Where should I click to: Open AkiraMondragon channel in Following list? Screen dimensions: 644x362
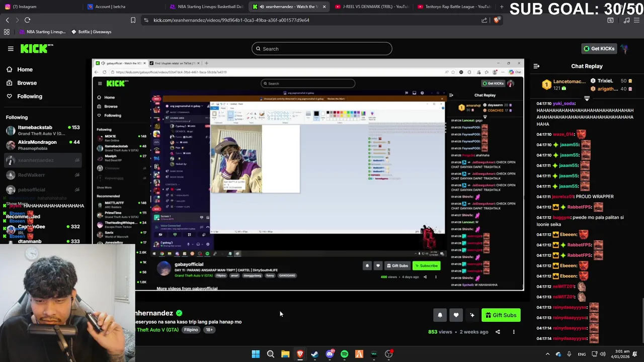pos(42,145)
